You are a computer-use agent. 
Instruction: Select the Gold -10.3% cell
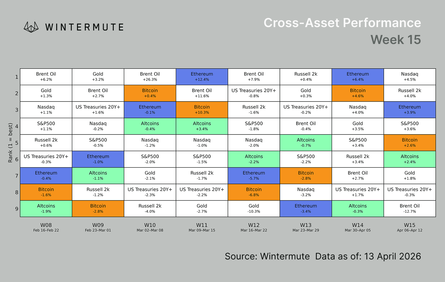point(254,209)
